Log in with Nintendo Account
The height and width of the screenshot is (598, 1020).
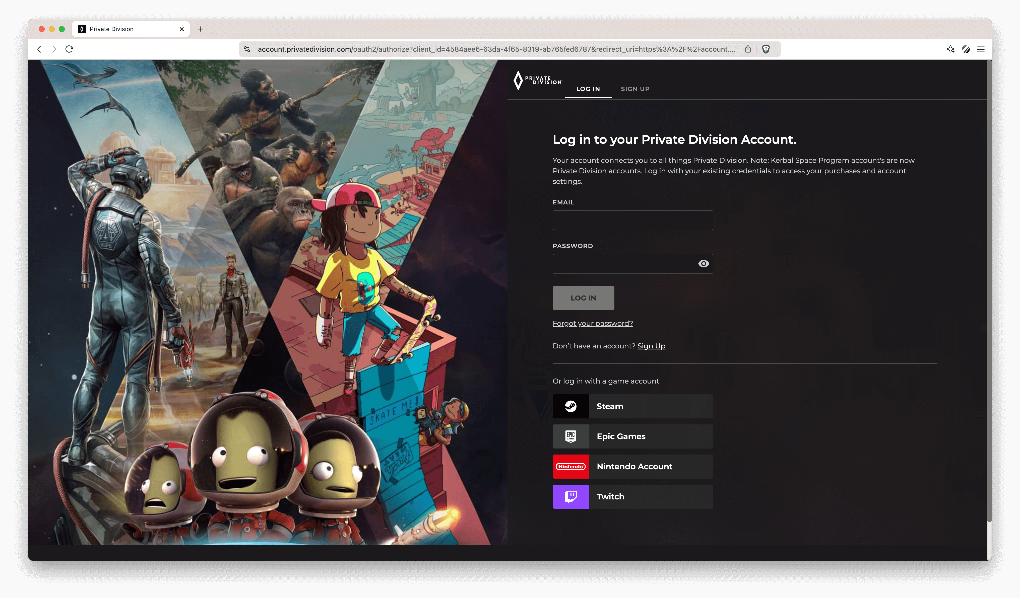633,467
